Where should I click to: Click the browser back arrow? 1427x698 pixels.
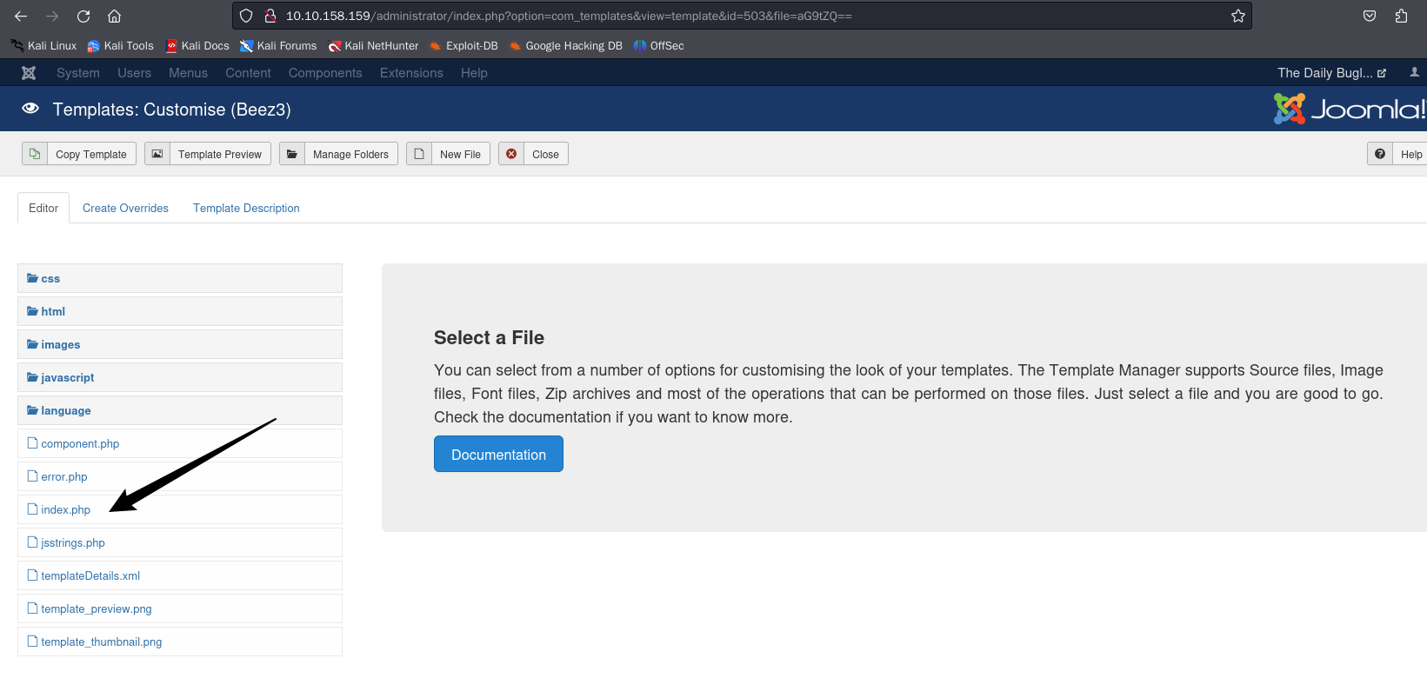[x=21, y=16]
